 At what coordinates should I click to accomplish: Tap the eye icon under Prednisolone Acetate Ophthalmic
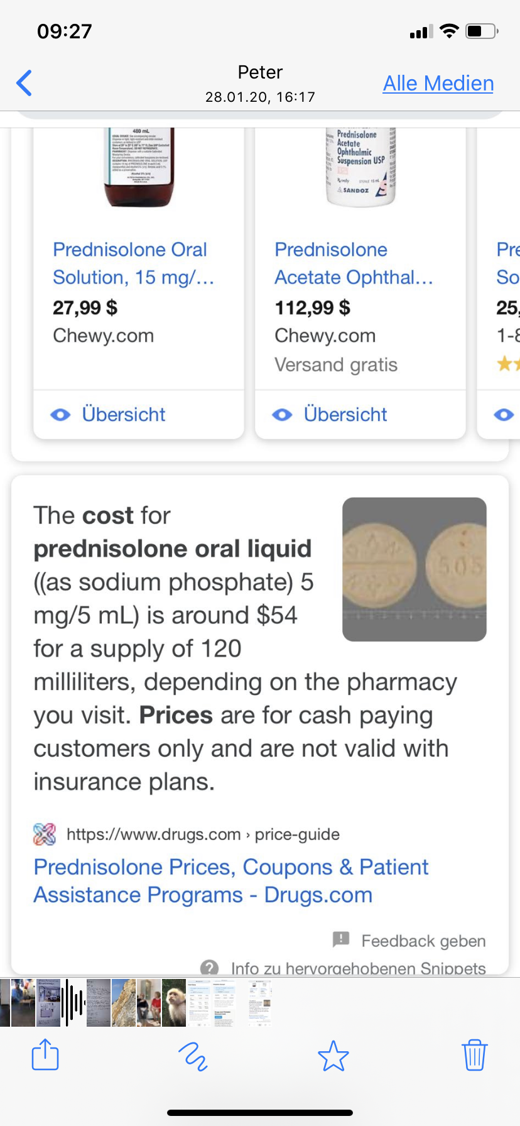(282, 415)
